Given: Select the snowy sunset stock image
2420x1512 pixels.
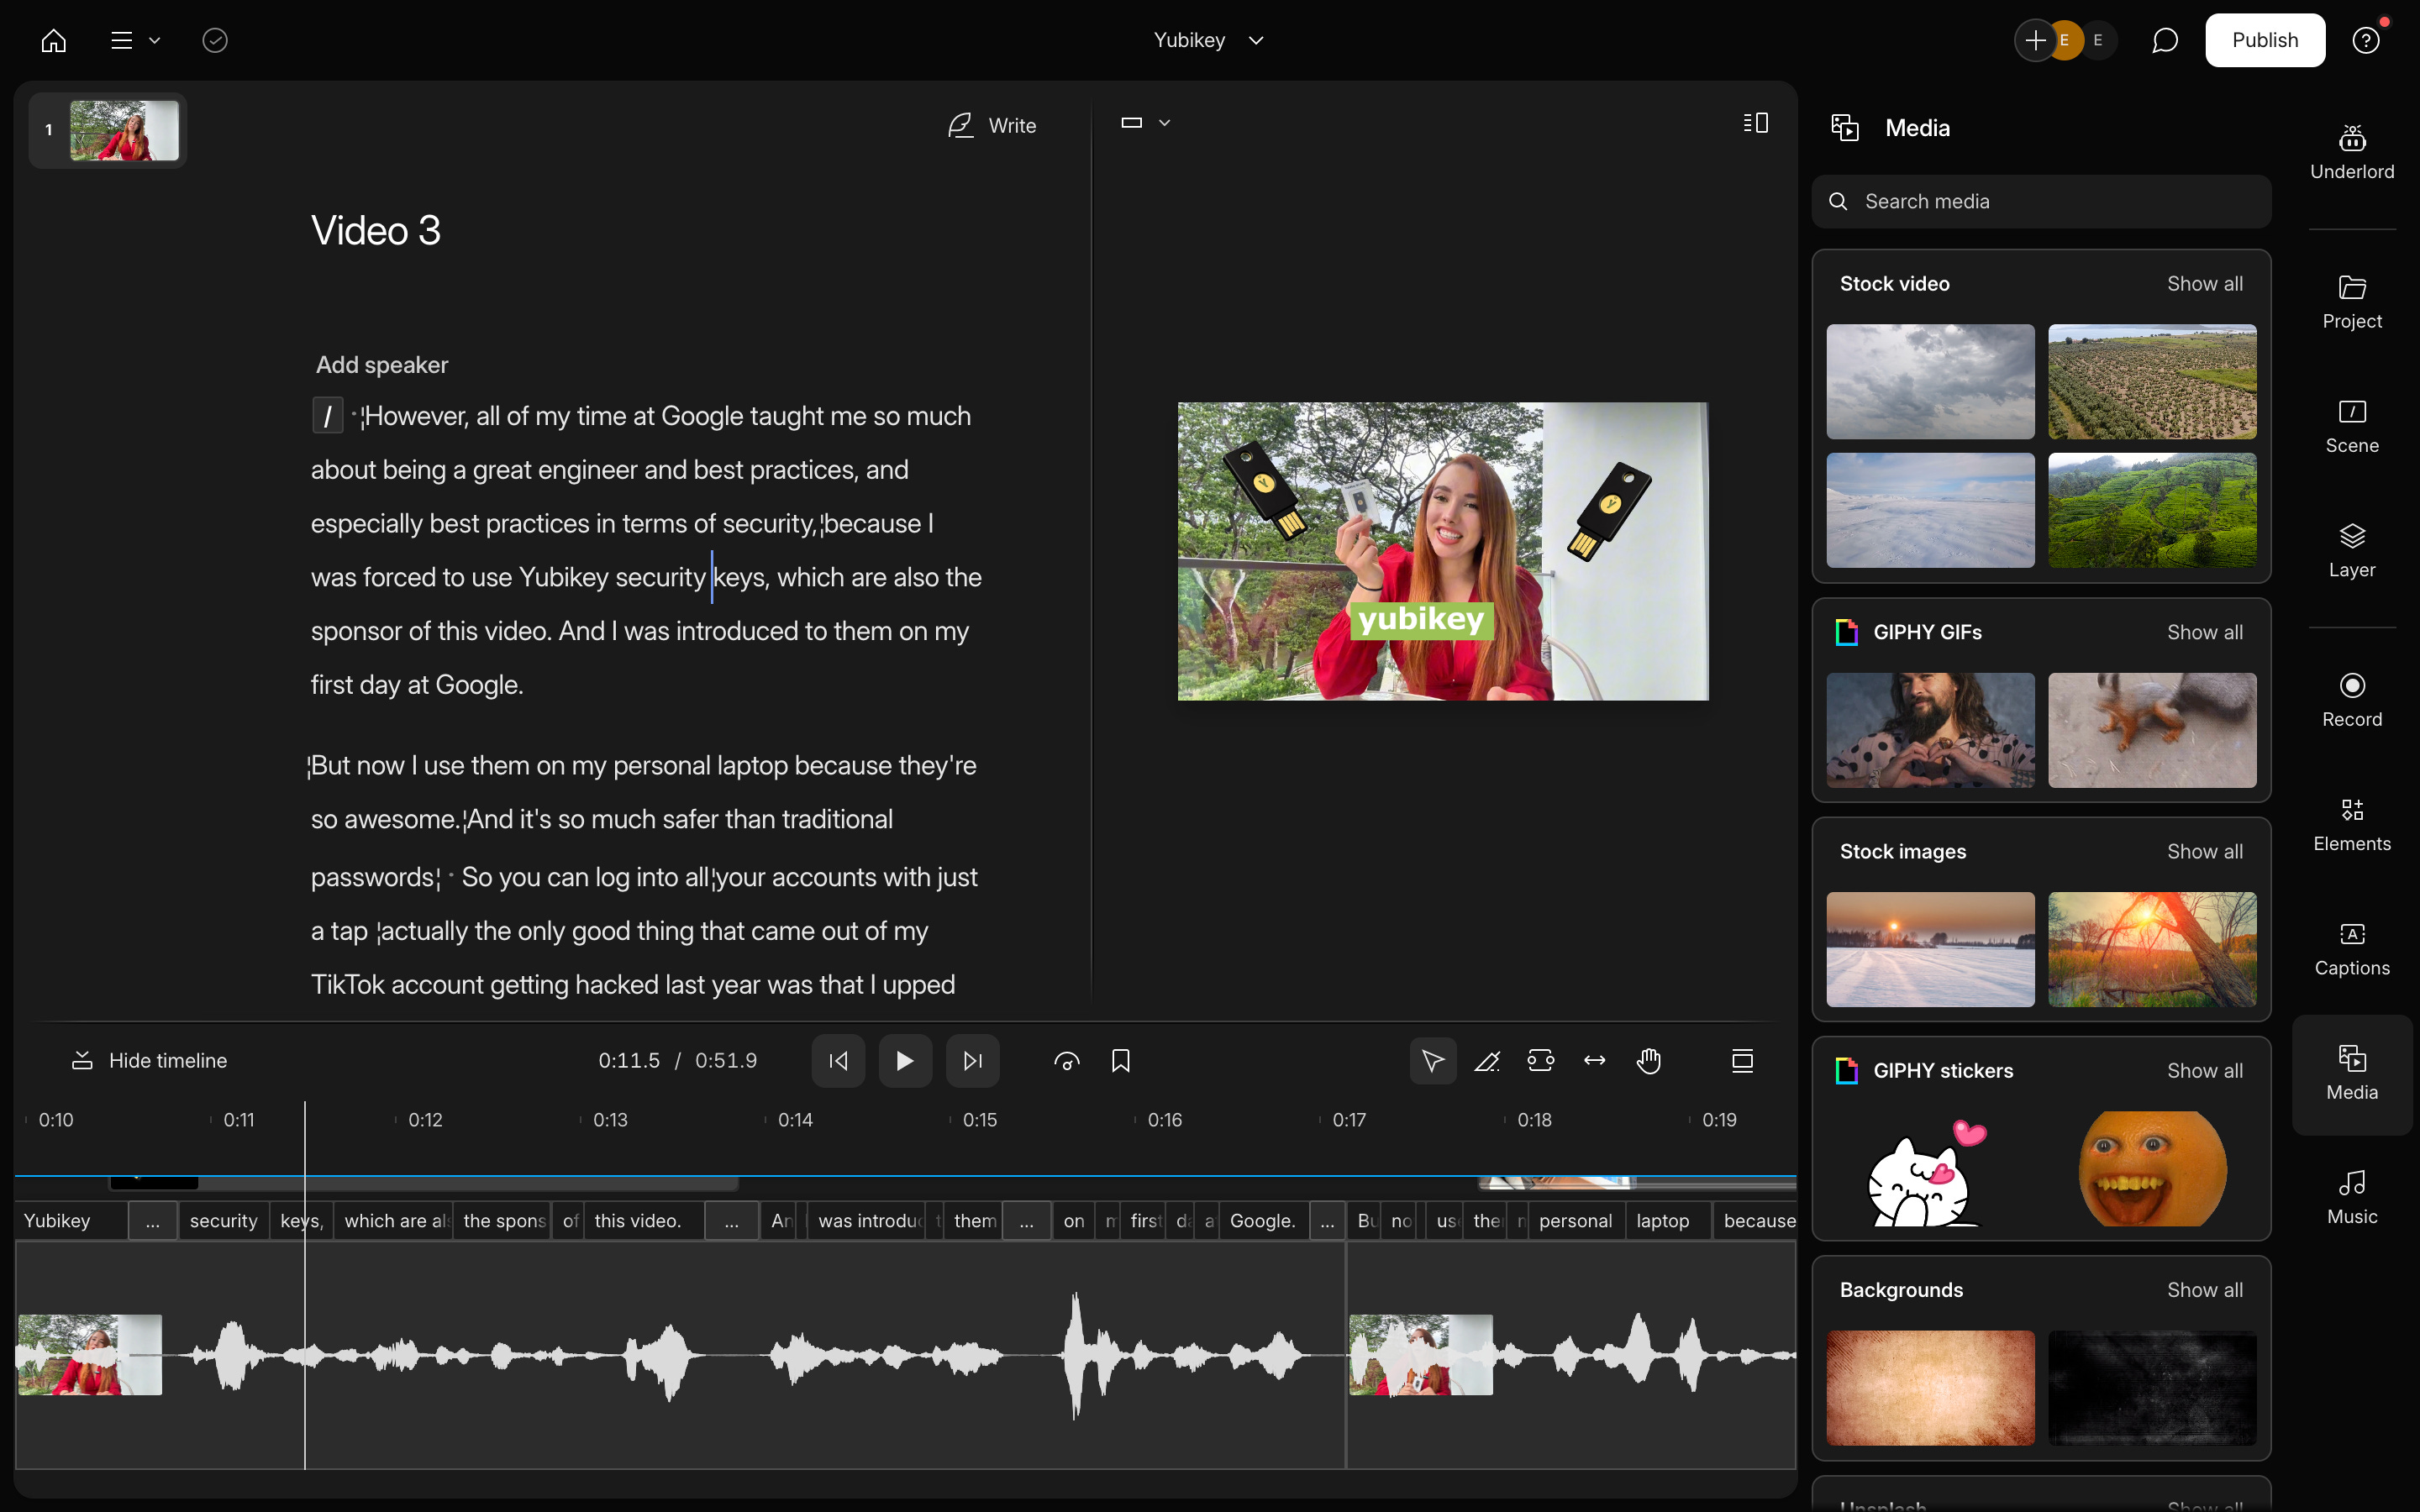Looking at the screenshot, I should tap(1930, 949).
